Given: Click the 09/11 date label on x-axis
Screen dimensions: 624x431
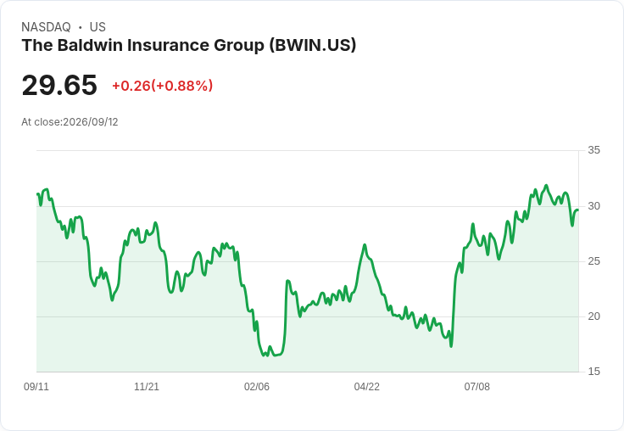Looking at the screenshot, I should click(36, 386).
